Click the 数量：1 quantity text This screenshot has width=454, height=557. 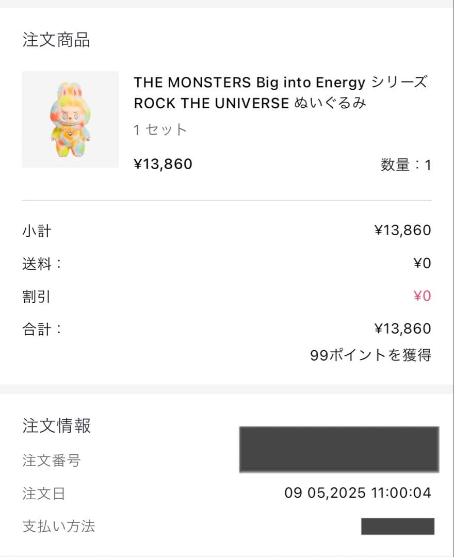tap(406, 165)
